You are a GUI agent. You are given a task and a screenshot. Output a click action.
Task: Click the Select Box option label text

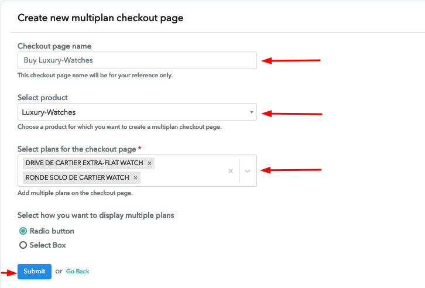click(47, 245)
